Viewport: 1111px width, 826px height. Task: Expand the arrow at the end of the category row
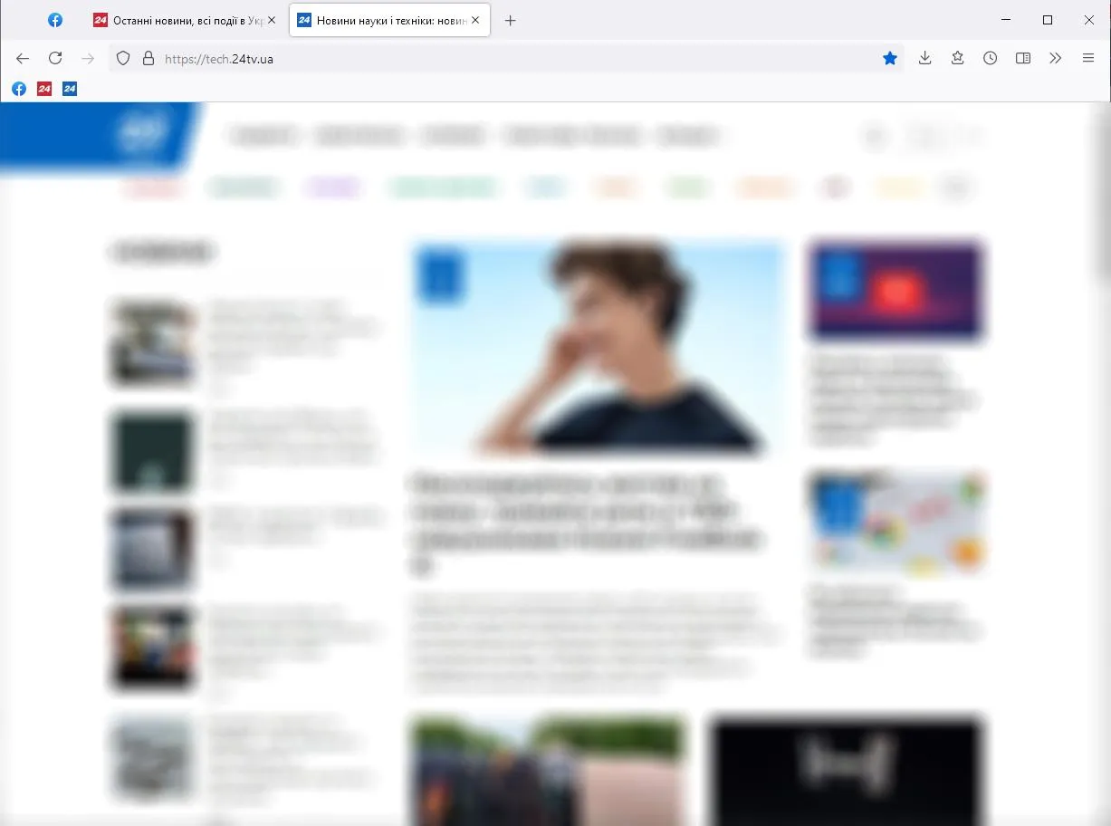coord(956,187)
